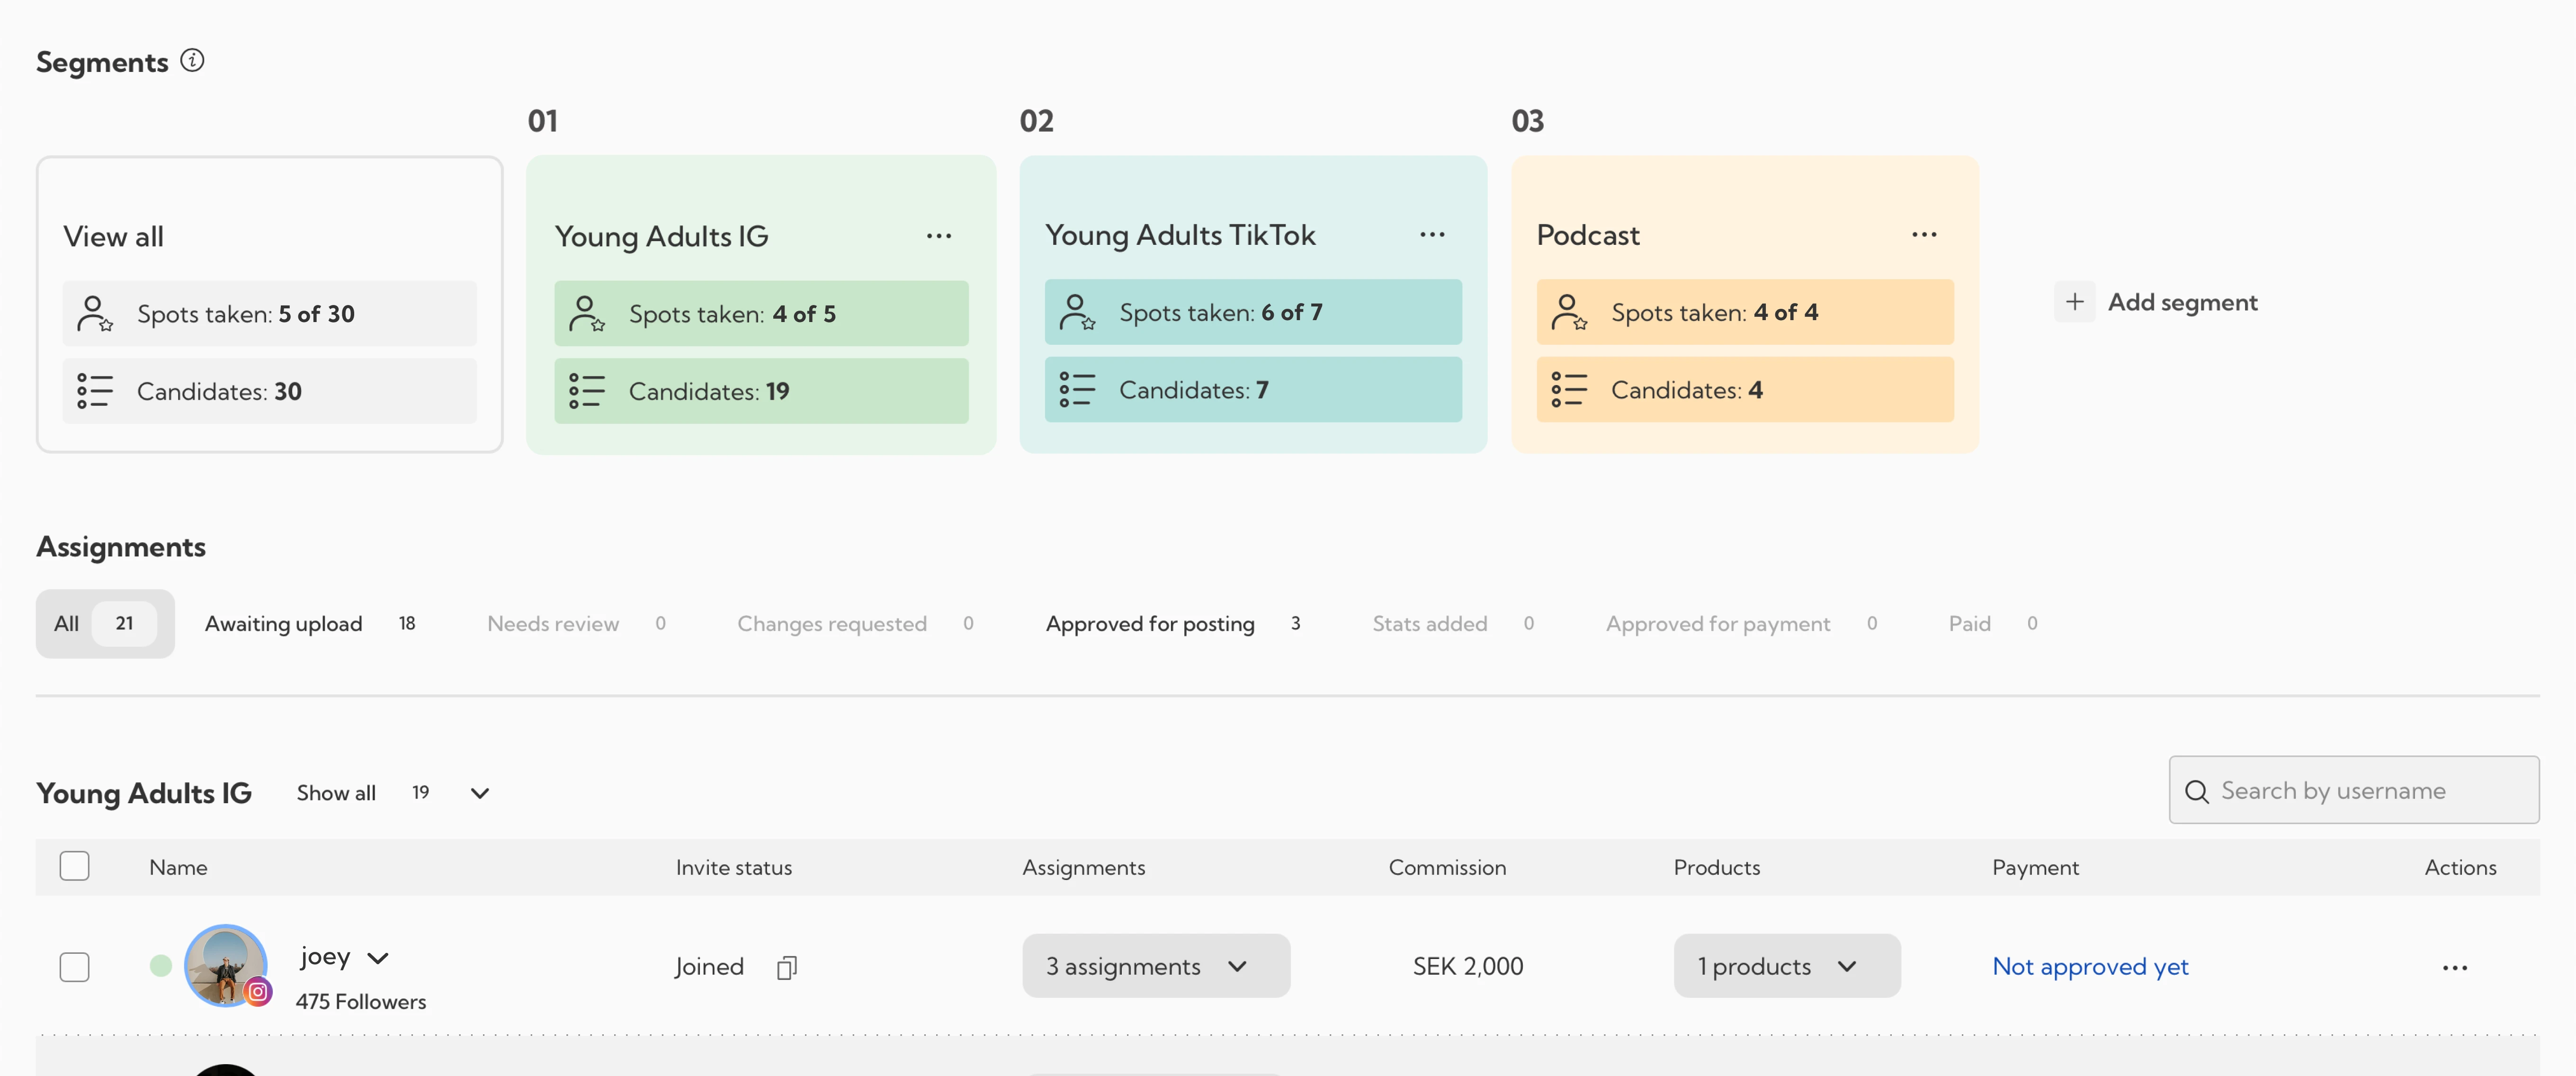Switch to Changes requested tab

click(x=855, y=624)
